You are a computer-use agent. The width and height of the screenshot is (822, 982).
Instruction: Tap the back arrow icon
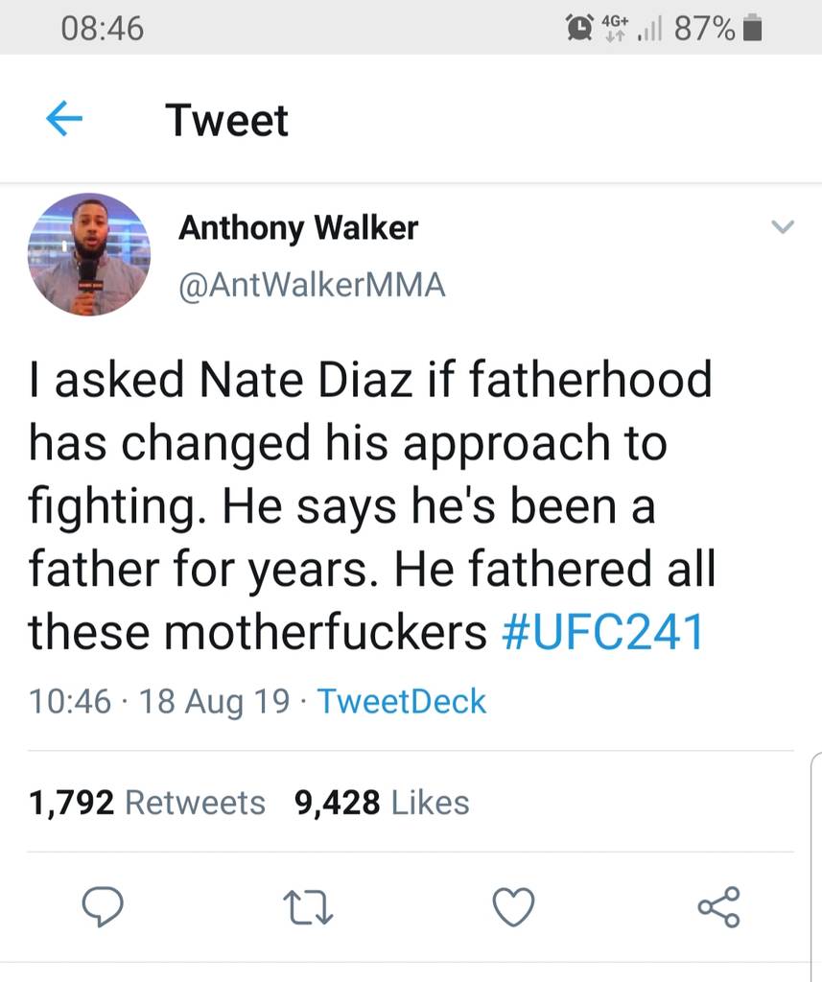pyautogui.click(x=64, y=120)
